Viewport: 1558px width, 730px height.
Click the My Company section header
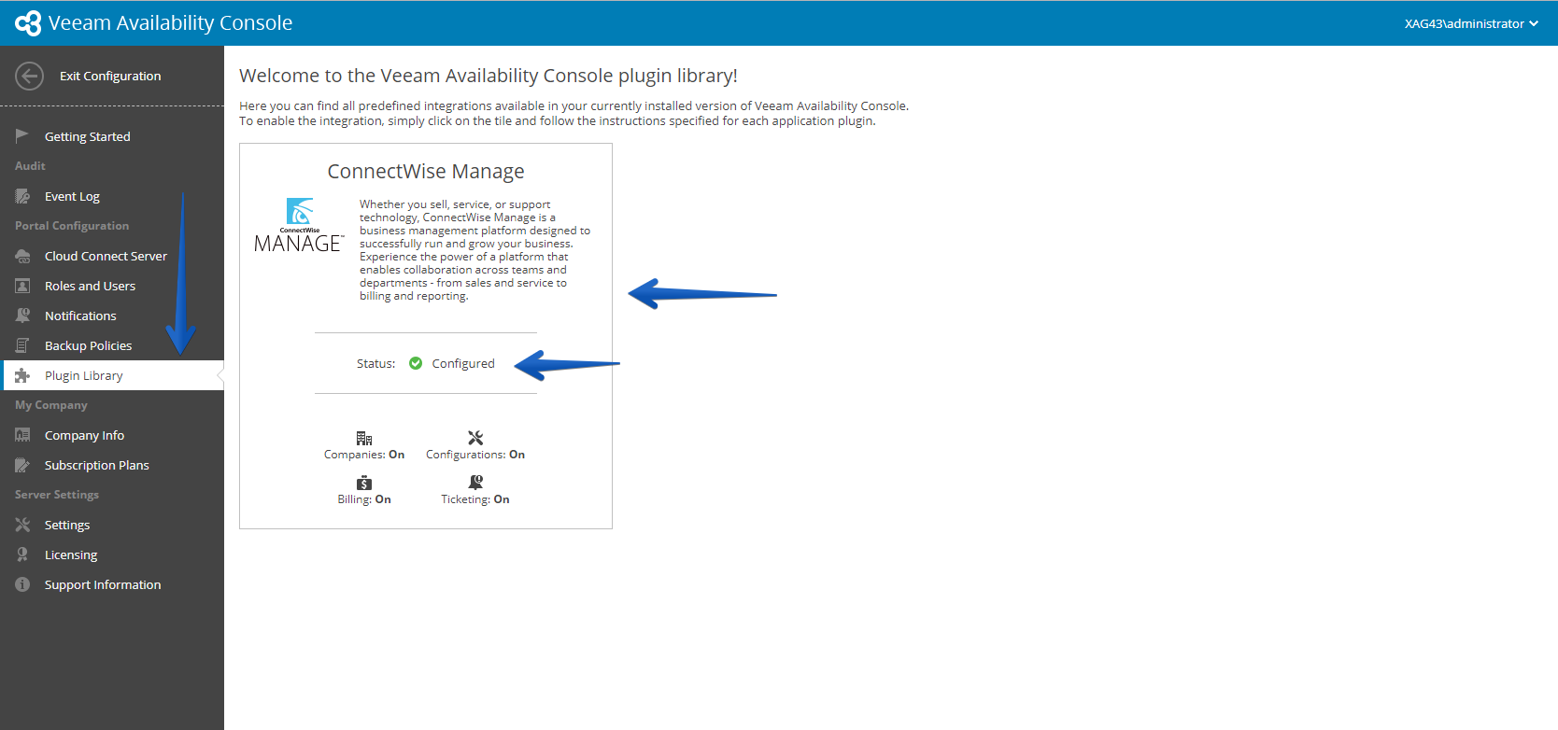(51, 405)
